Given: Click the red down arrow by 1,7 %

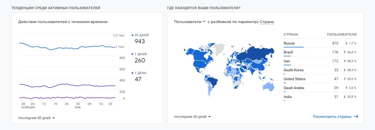Looking at the screenshot, I should pyautogui.click(x=346, y=43).
